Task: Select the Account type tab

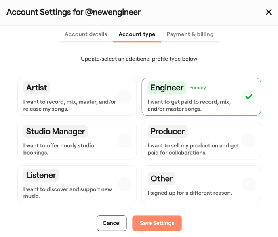Action: 137,34
